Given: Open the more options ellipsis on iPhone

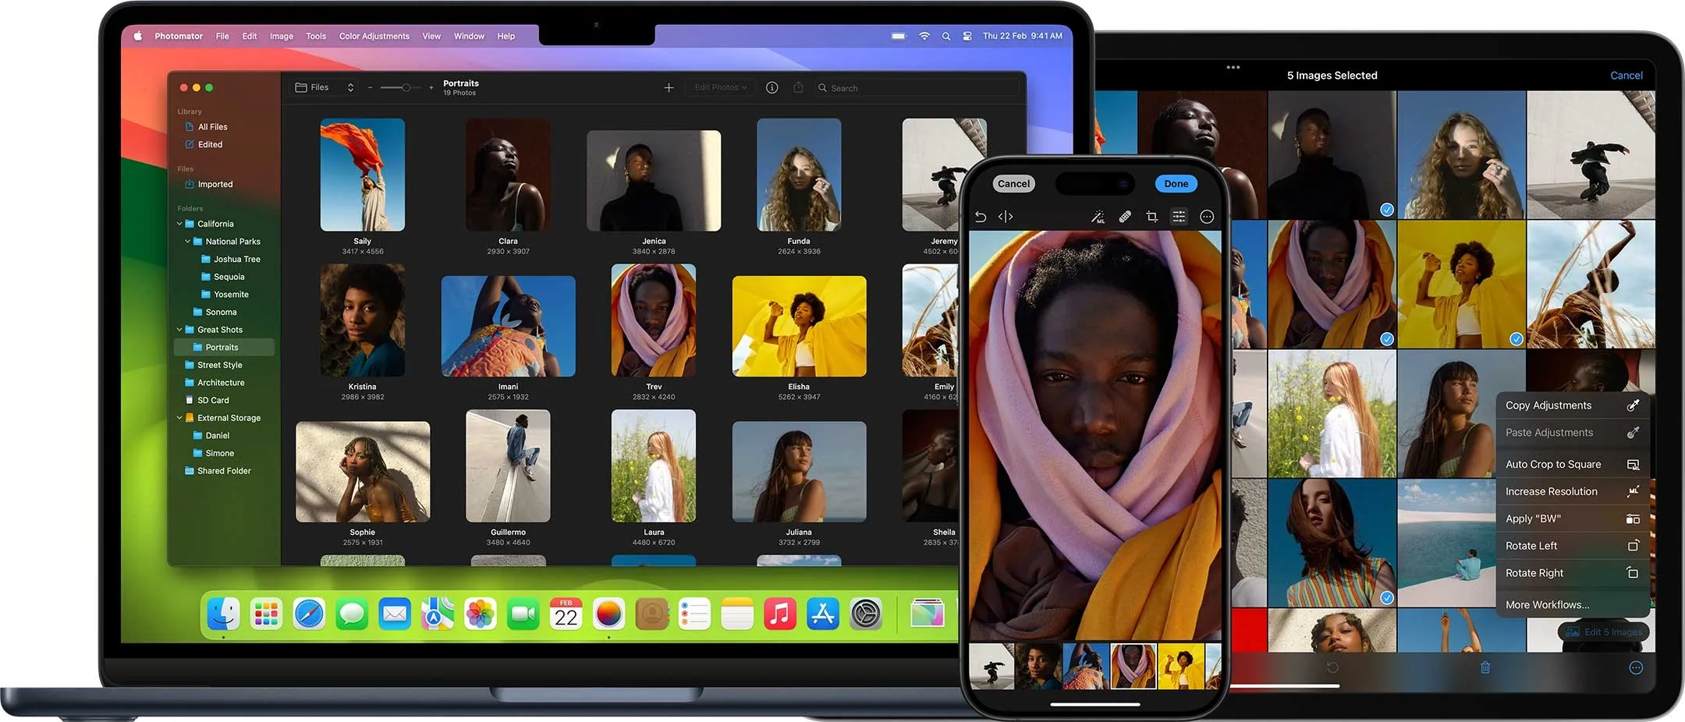Looking at the screenshot, I should tap(1207, 217).
